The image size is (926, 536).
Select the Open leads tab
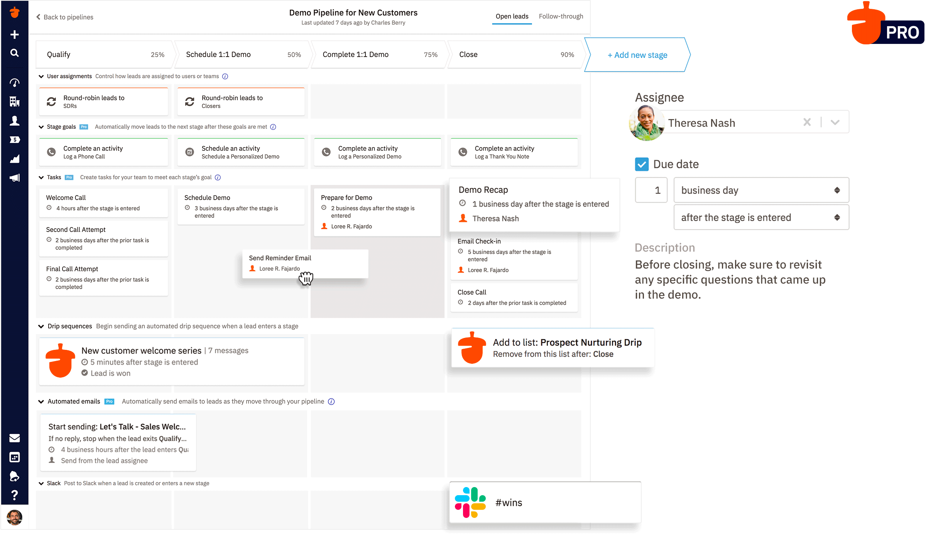512,16
